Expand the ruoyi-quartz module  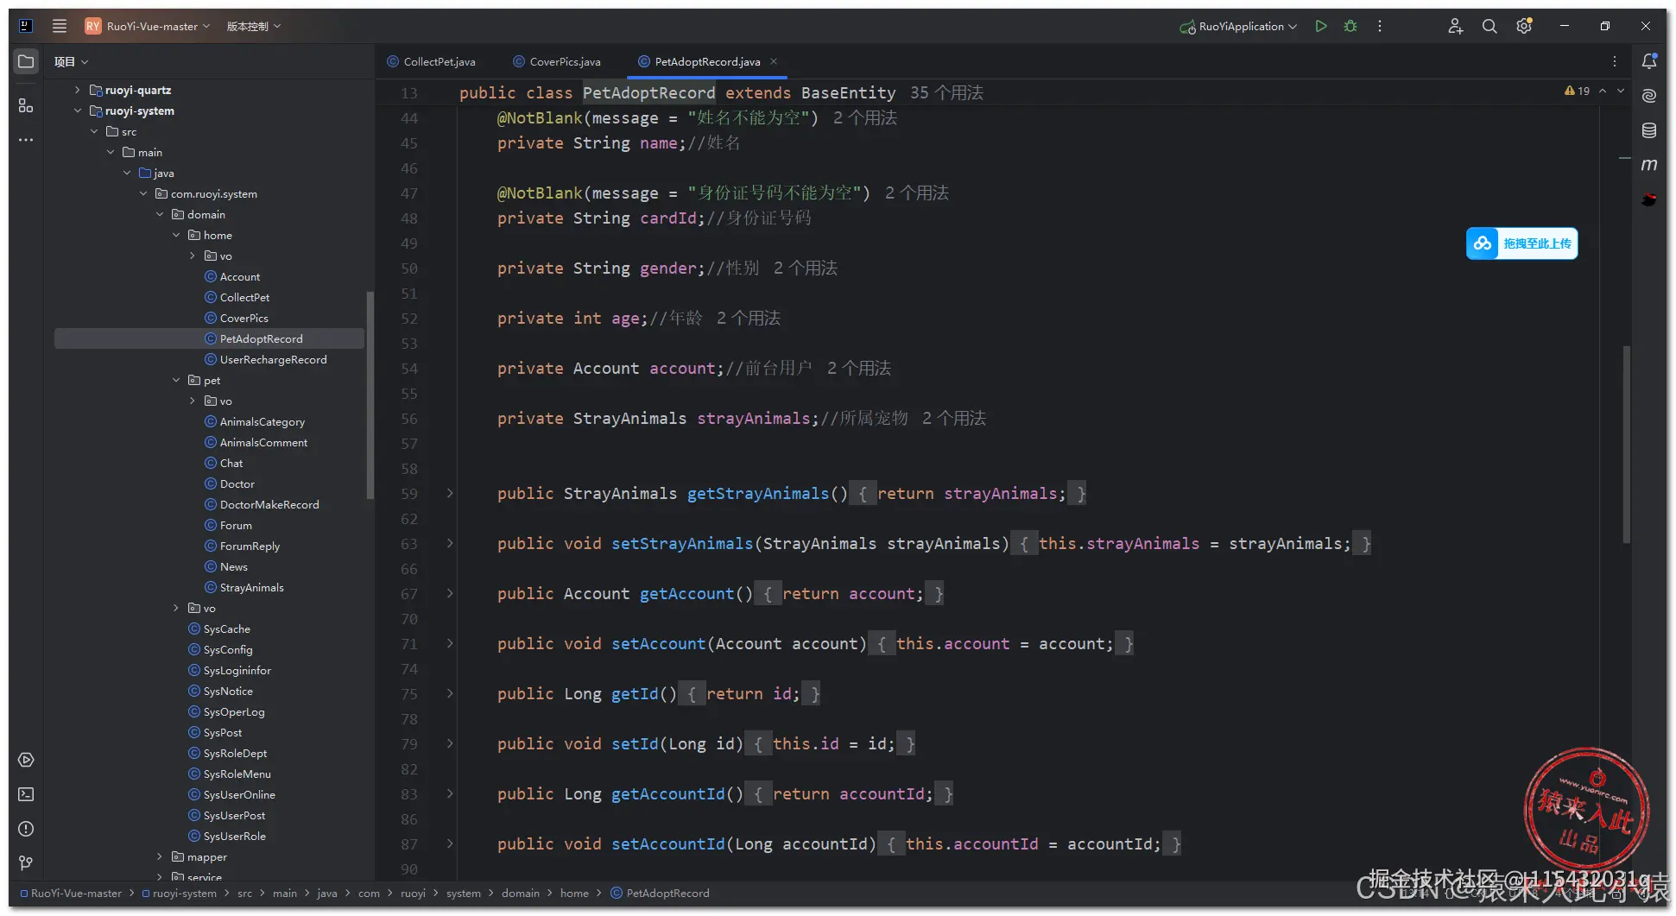tap(77, 90)
